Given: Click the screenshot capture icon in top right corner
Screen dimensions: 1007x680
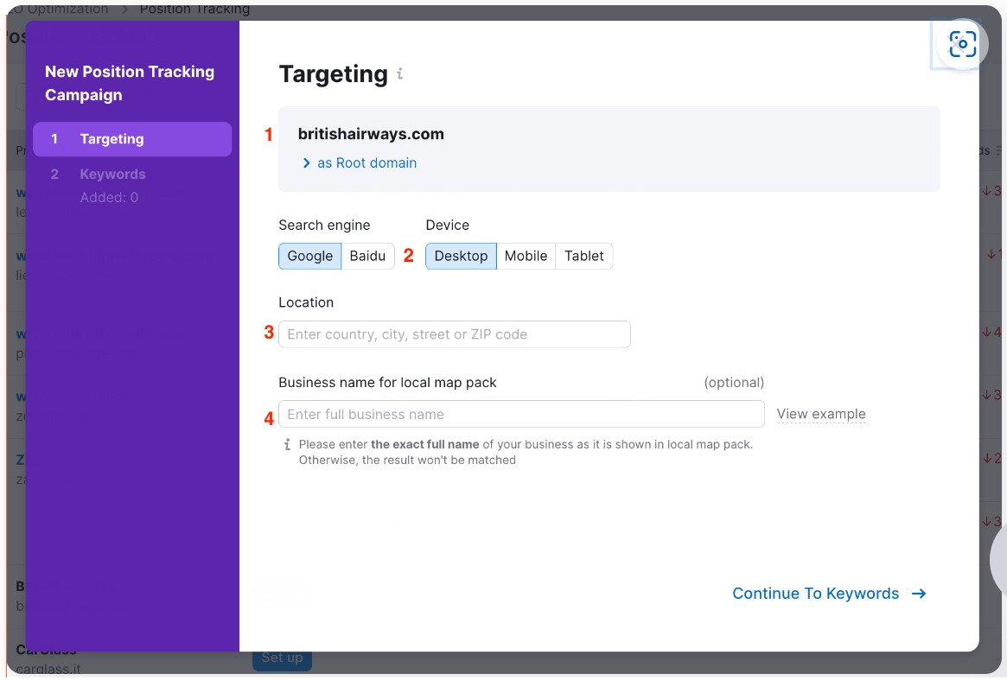Looking at the screenshot, I should tap(961, 43).
